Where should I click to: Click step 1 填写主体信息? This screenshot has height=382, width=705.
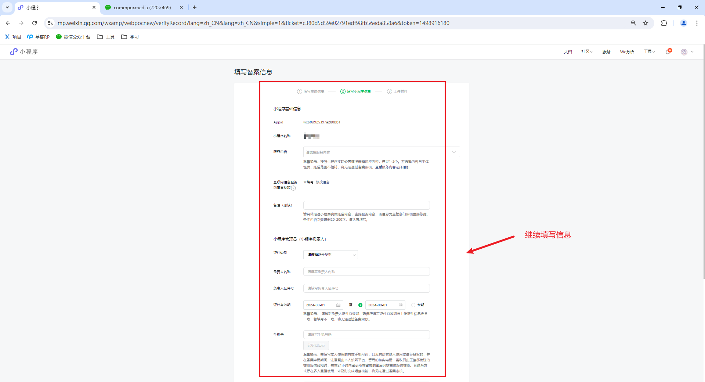point(311,91)
